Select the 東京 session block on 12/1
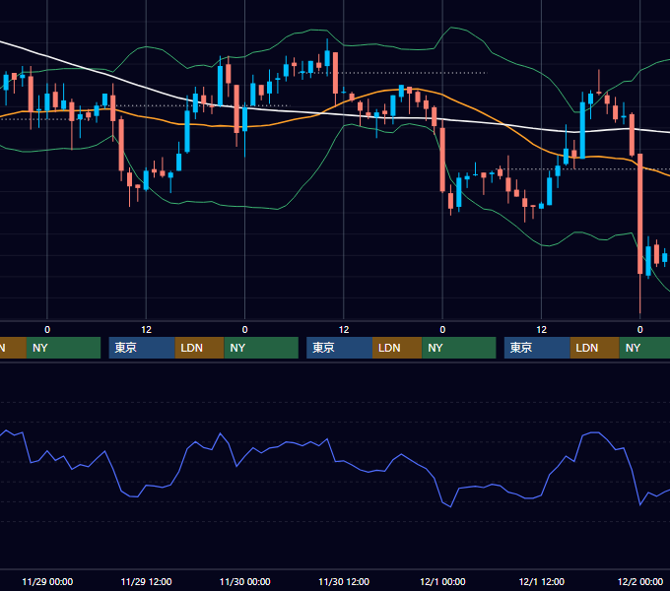670x591 pixels. tap(537, 348)
